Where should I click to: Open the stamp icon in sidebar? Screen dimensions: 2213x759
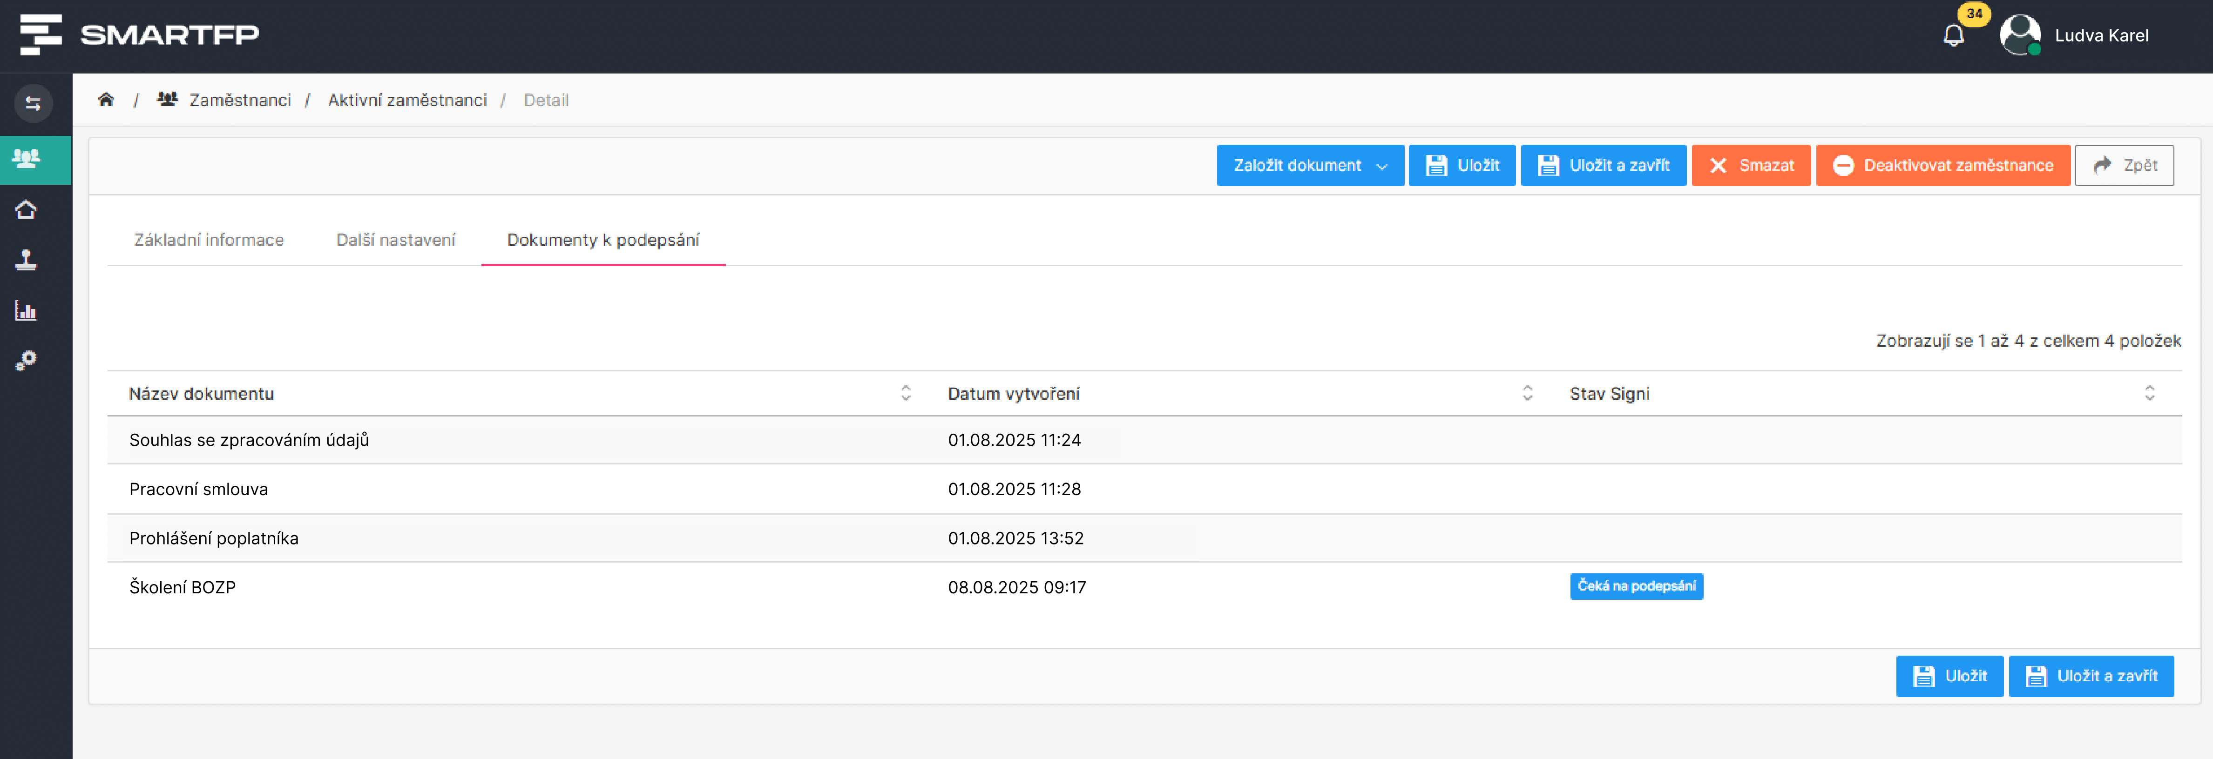(27, 260)
